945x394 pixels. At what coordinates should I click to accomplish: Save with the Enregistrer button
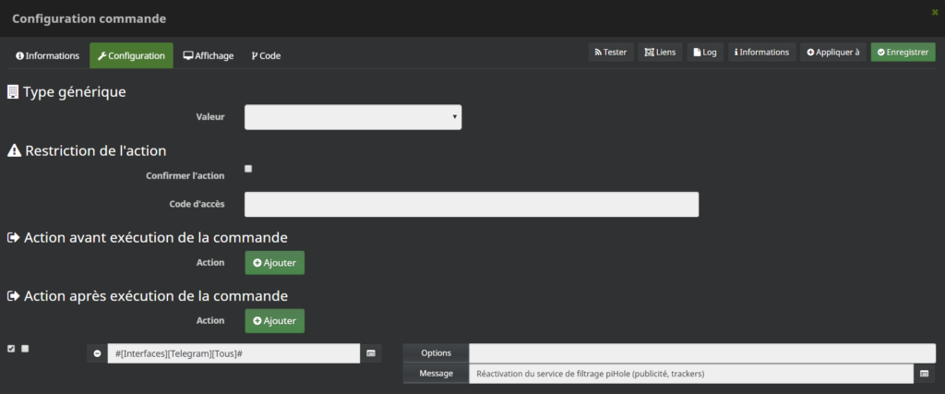tap(903, 53)
